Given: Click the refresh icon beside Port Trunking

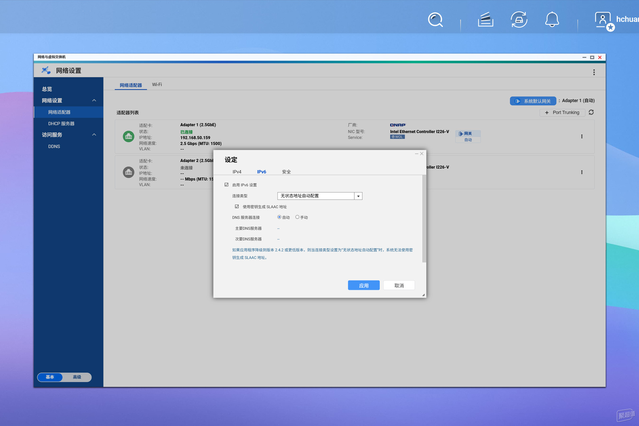Looking at the screenshot, I should tap(591, 112).
